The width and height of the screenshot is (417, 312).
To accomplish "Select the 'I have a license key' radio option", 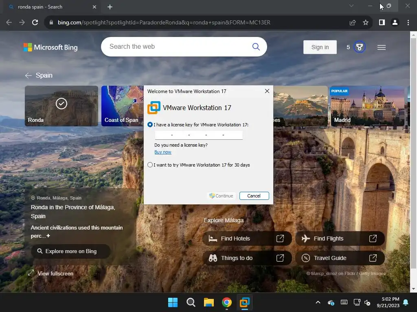I will pos(150,125).
